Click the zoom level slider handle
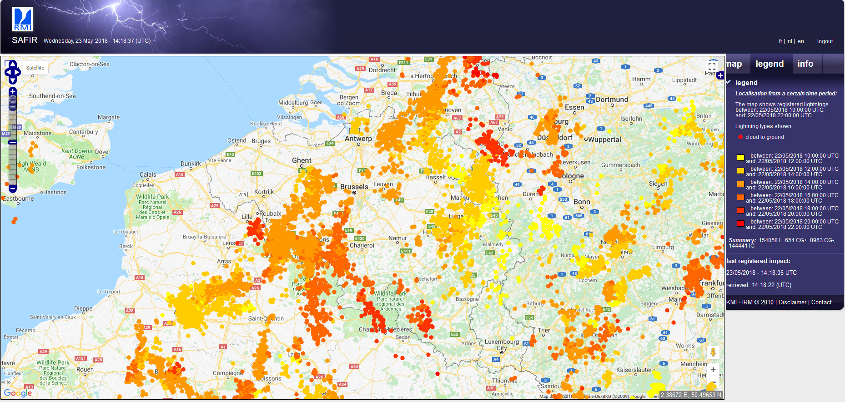845x402 pixels. [13, 142]
